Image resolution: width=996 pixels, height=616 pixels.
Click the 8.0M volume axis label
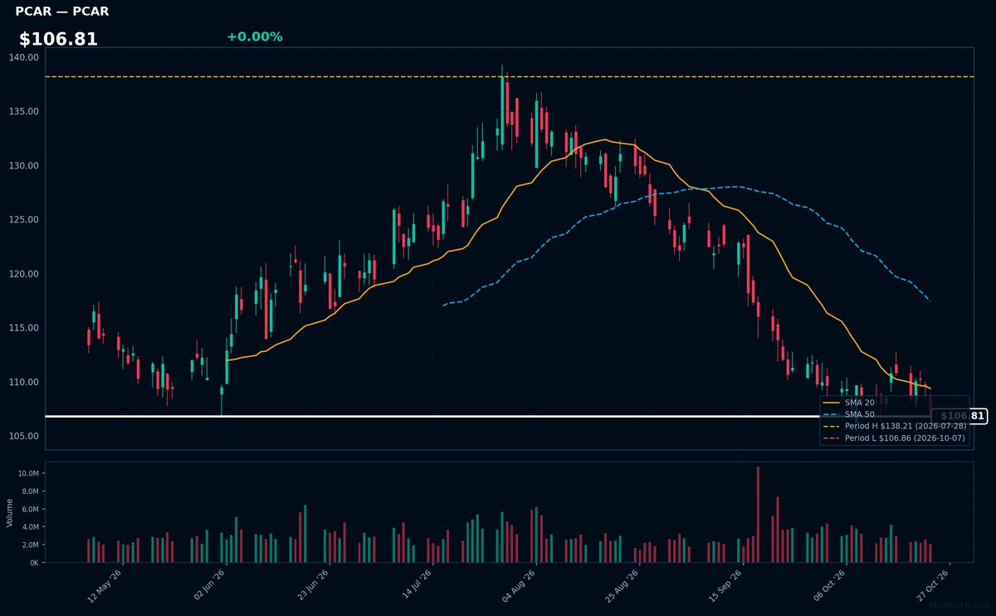30,491
